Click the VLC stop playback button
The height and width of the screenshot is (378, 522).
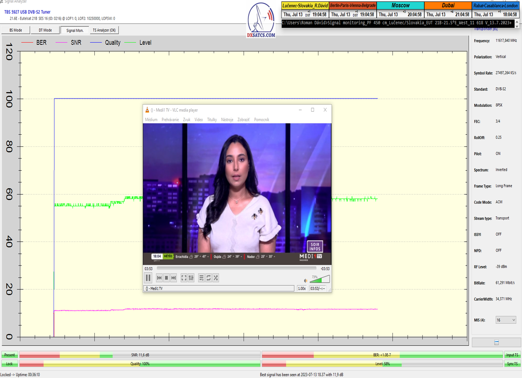166,278
